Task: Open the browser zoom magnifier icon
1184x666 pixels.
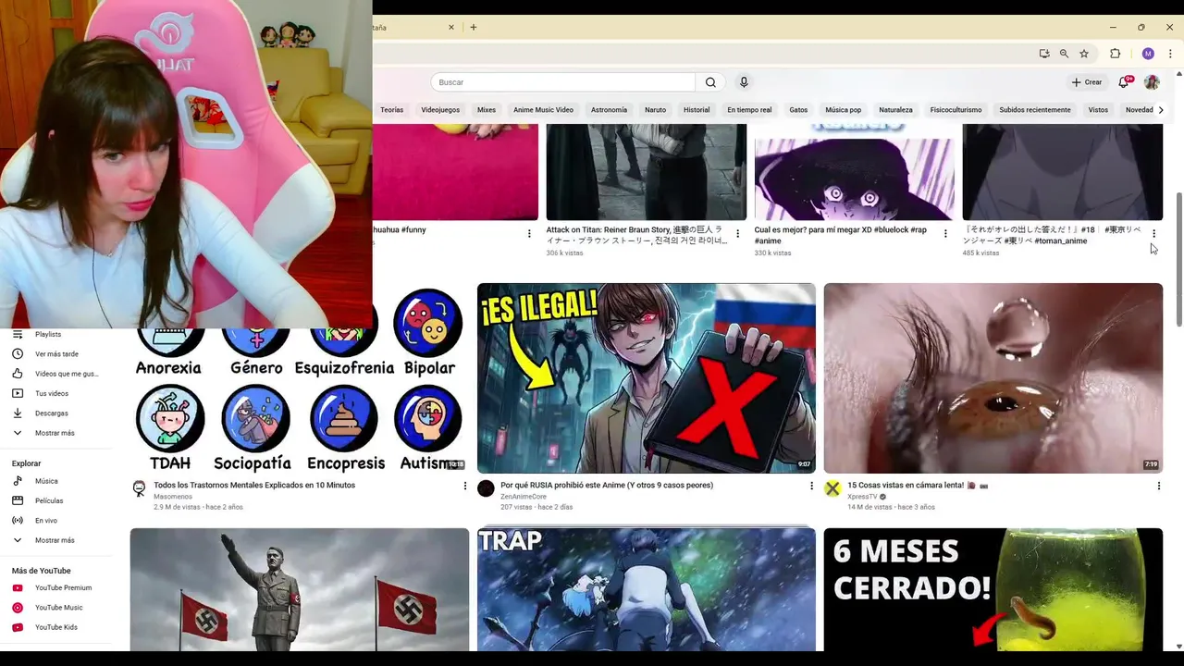Action: pos(1064,54)
